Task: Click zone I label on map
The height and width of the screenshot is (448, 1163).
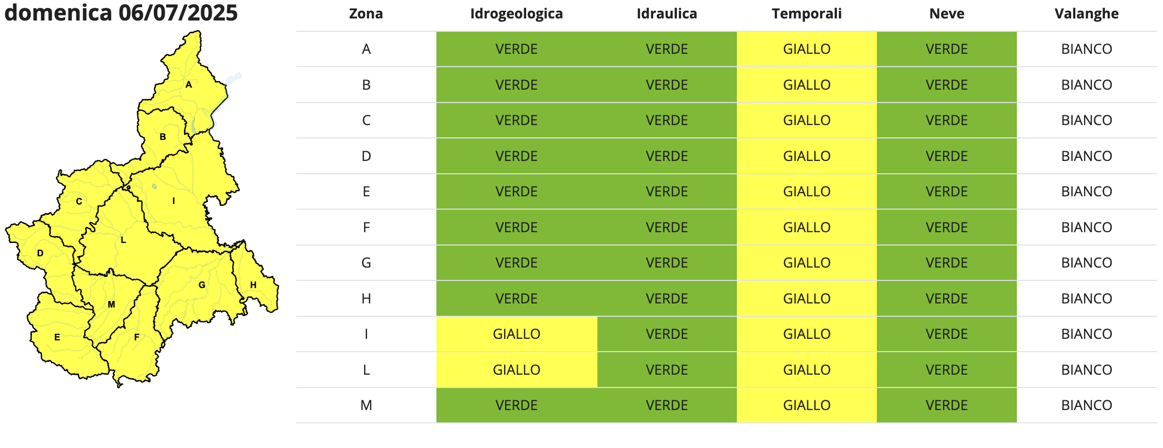Action: click(173, 201)
